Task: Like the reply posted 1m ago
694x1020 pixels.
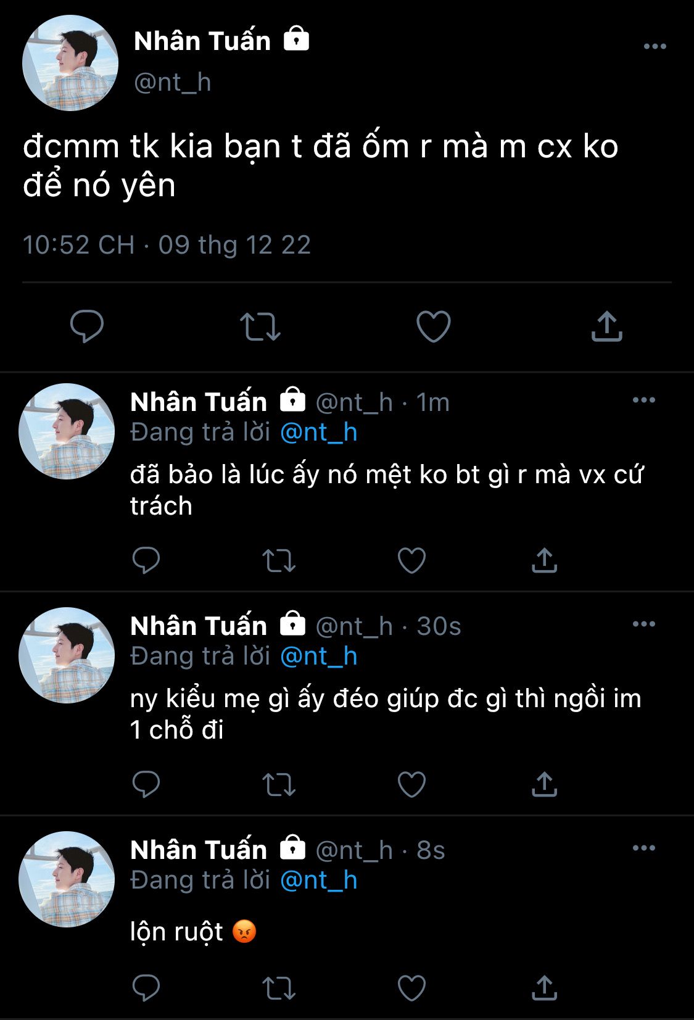Action: [x=411, y=560]
